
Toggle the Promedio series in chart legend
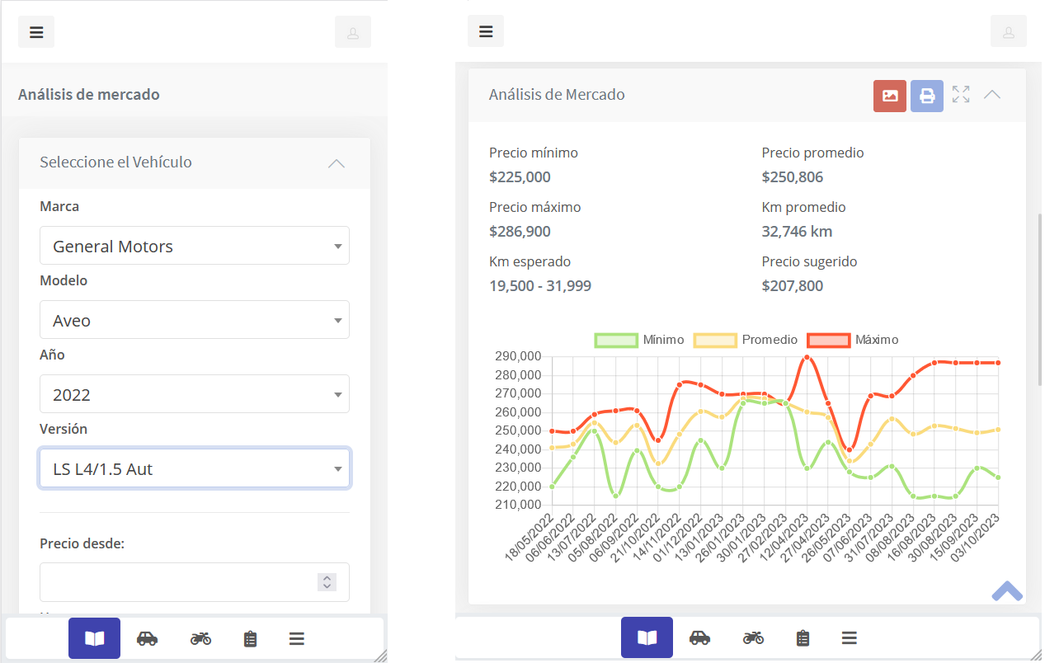746,340
